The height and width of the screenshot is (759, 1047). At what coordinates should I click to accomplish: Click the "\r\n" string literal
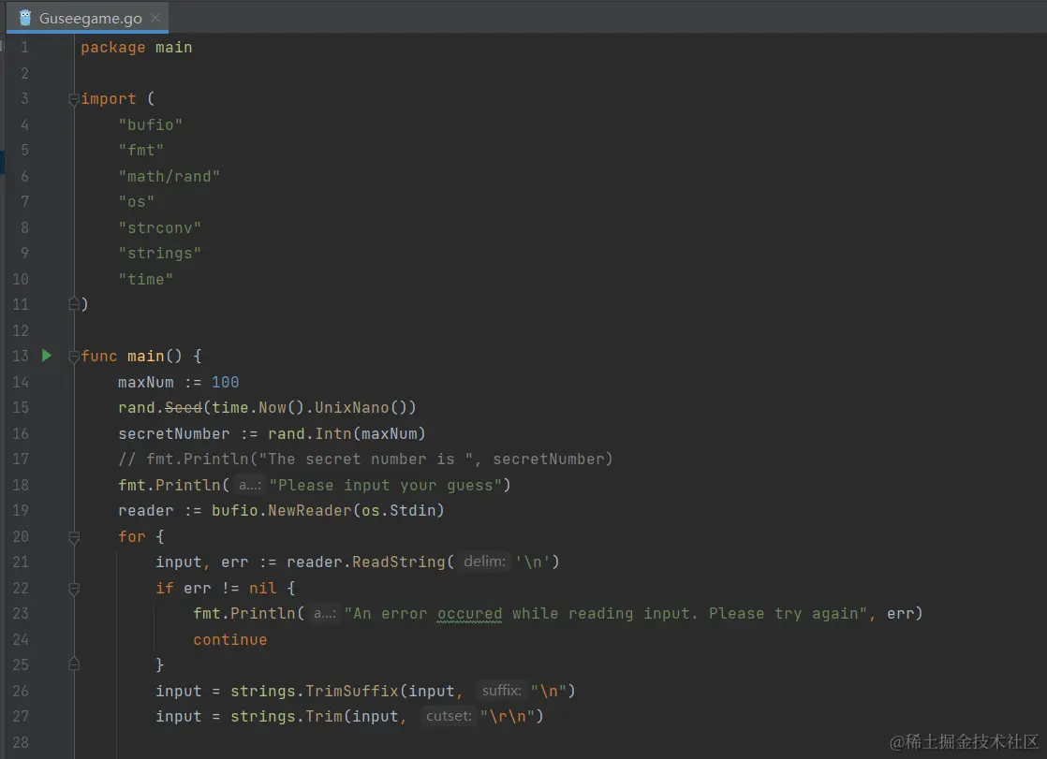[x=507, y=716]
